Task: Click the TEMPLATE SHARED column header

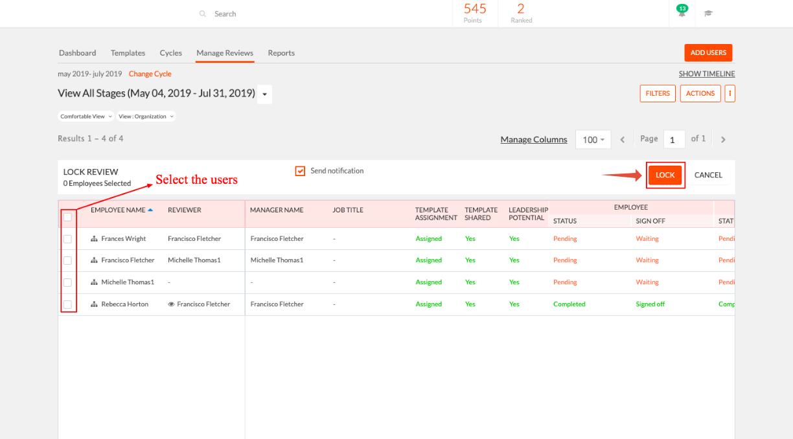Action: coord(481,214)
